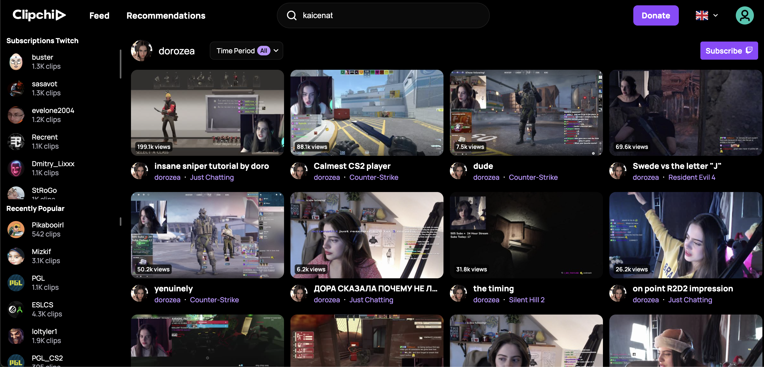The height and width of the screenshot is (367, 764).
Task: Open dorozea's channel avatar in header
Action: 141,51
